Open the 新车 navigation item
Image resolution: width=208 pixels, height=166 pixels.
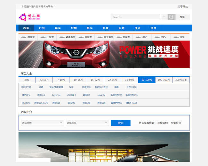[x=58, y=28]
